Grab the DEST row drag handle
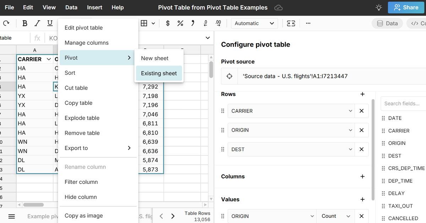 click(x=223, y=149)
